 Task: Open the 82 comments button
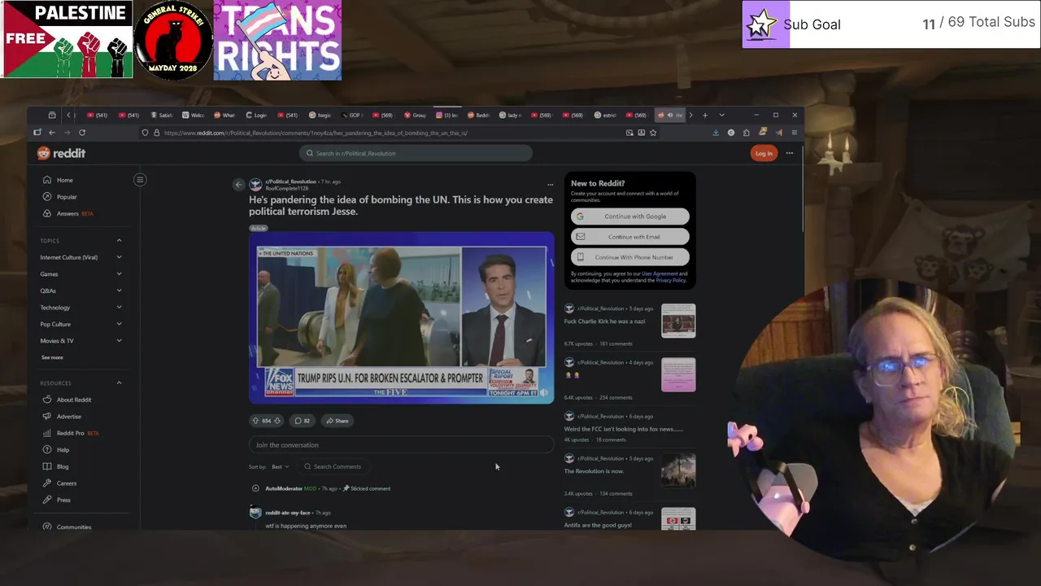tap(303, 421)
